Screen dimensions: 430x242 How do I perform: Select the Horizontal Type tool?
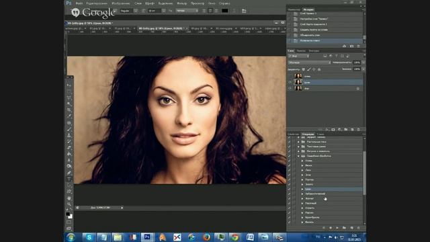pos(69,179)
